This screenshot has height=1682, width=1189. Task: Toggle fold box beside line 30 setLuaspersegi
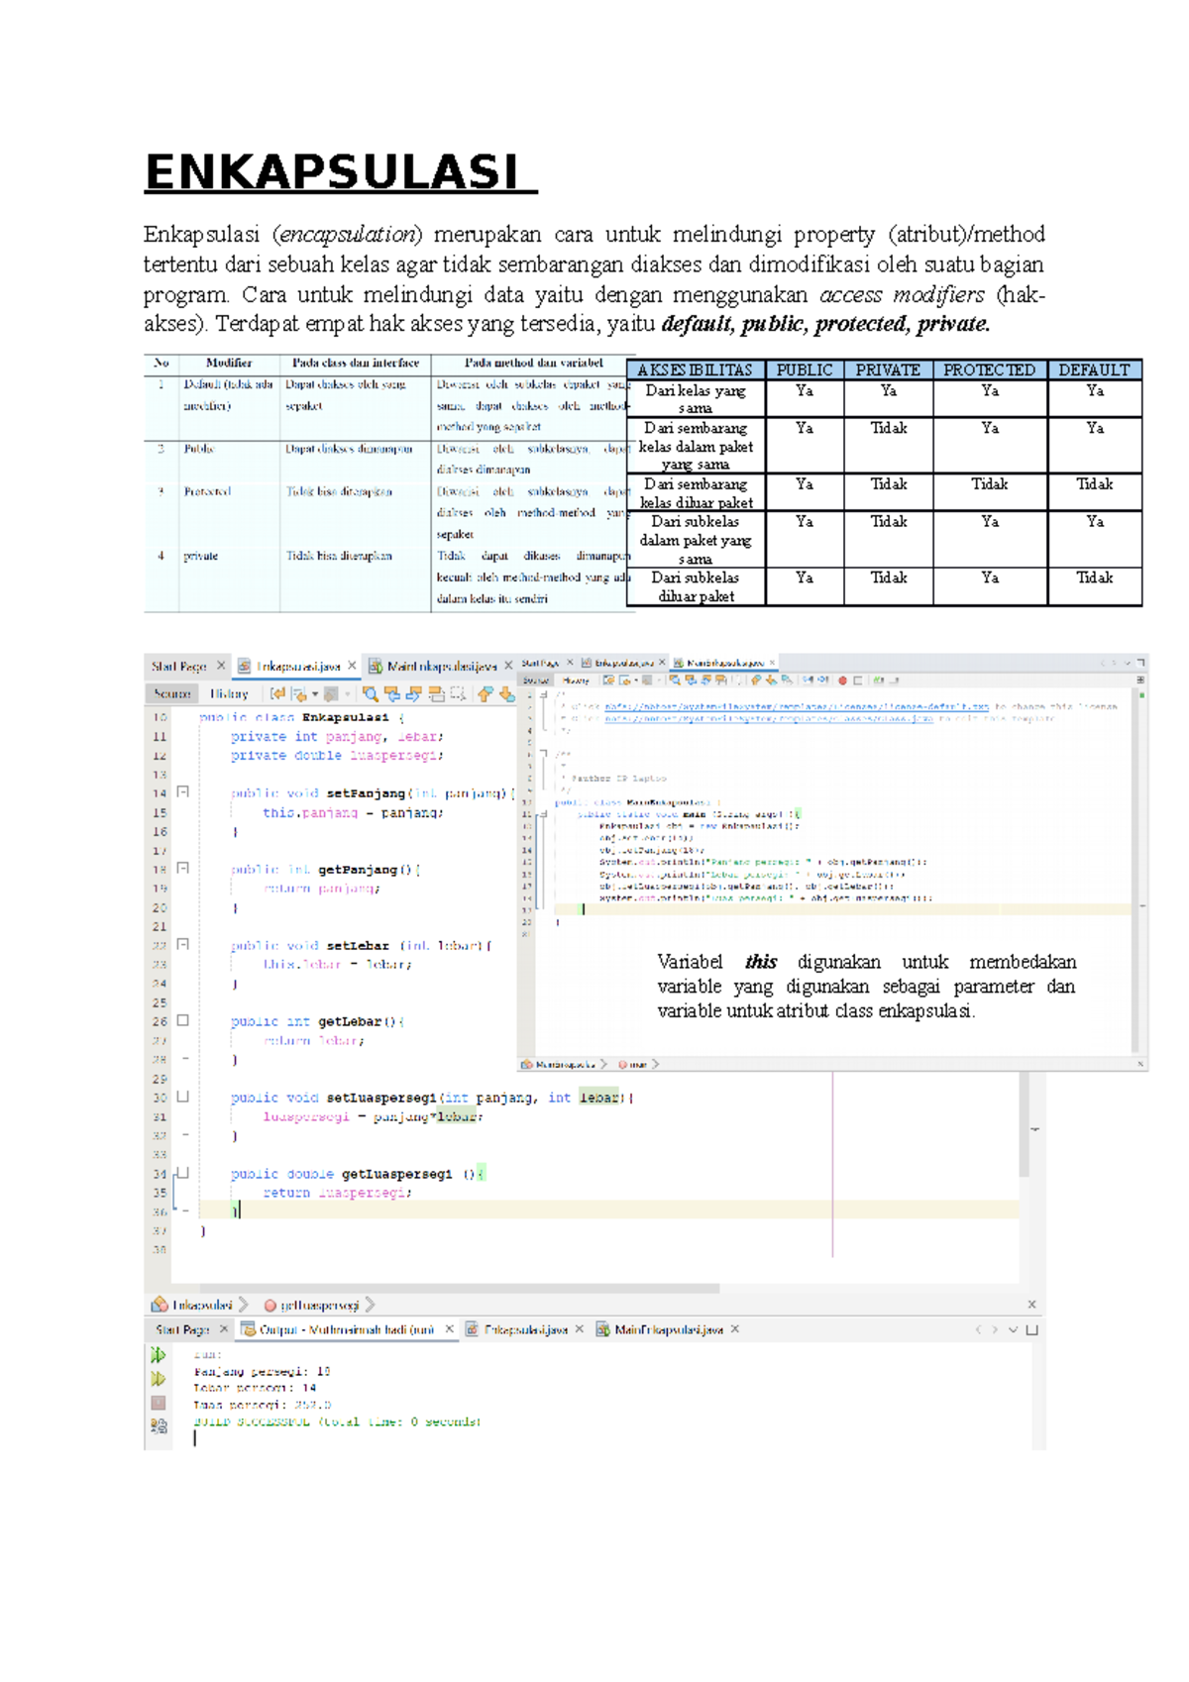(x=182, y=1097)
